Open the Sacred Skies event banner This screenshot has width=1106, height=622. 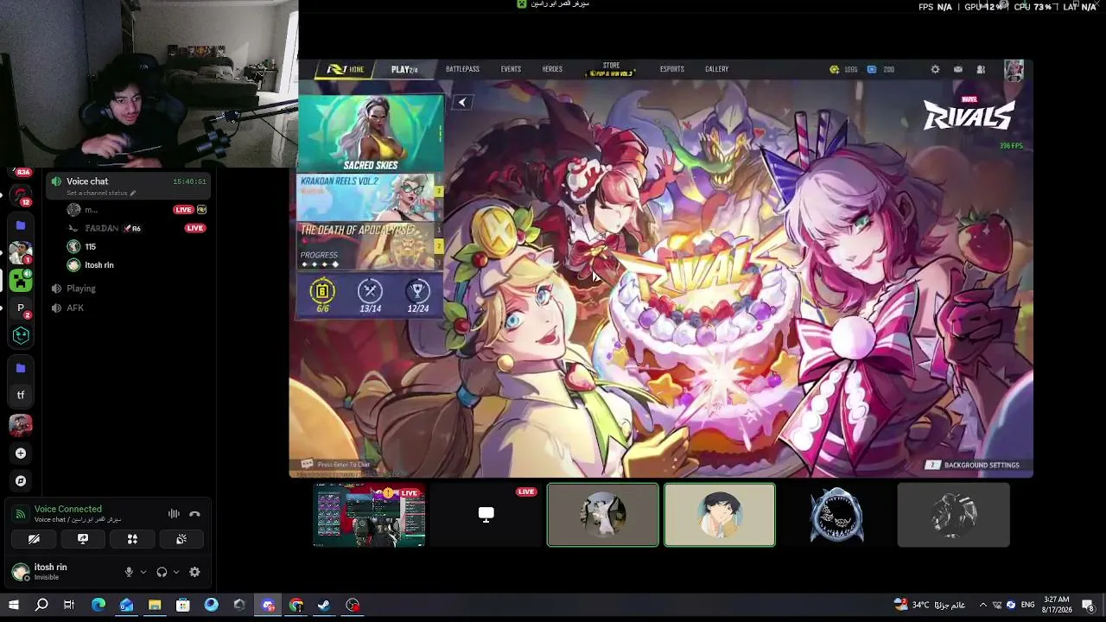[370, 133]
